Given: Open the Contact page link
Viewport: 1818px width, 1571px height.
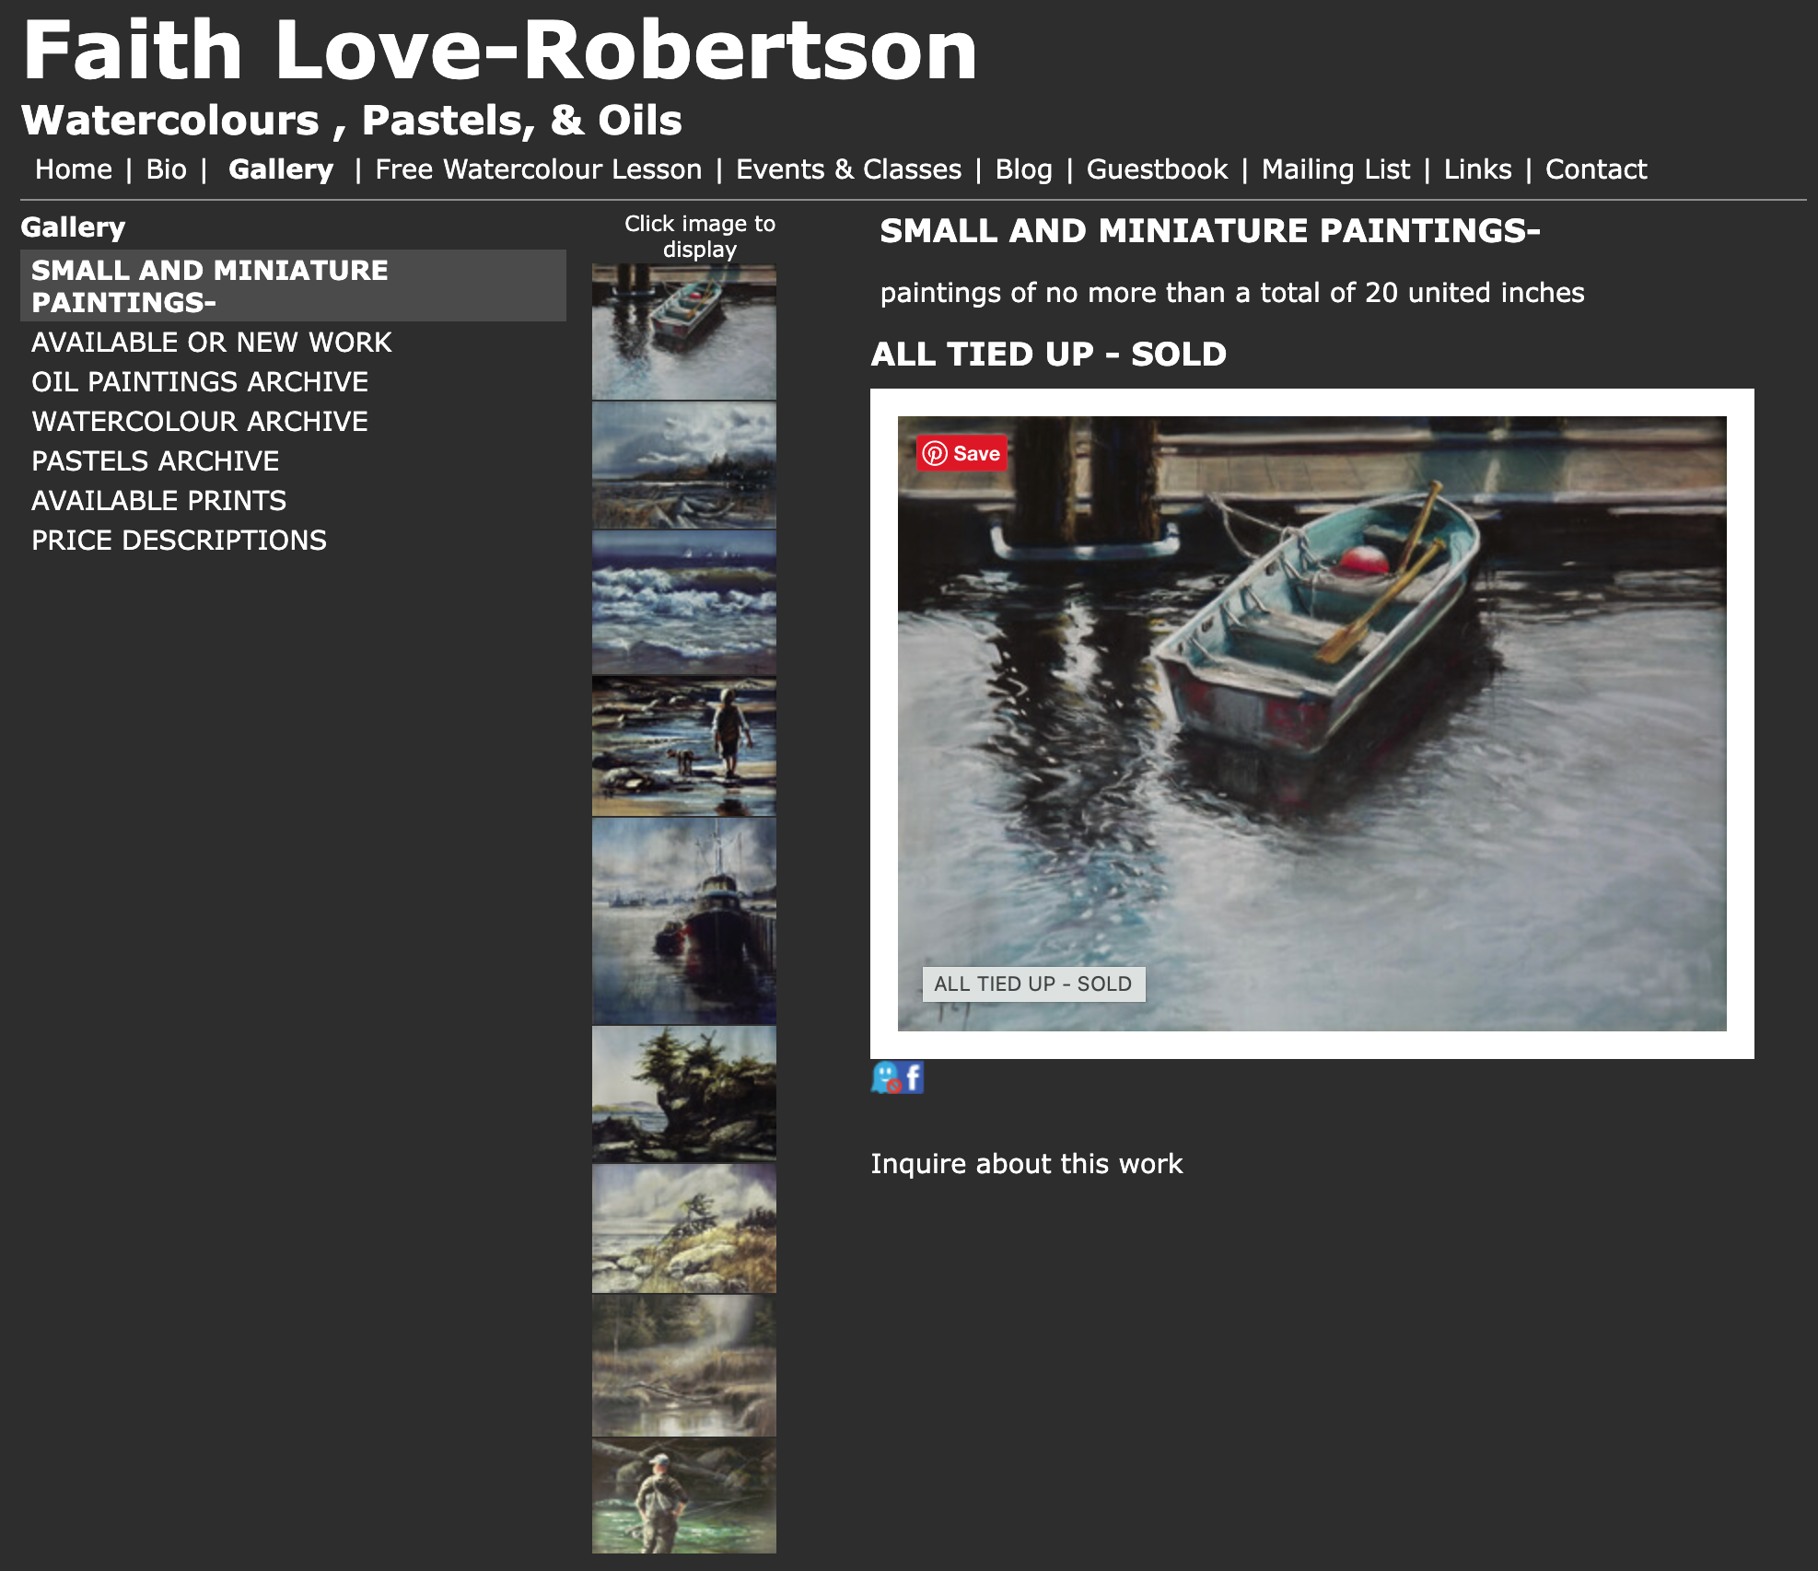Looking at the screenshot, I should click(1596, 169).
